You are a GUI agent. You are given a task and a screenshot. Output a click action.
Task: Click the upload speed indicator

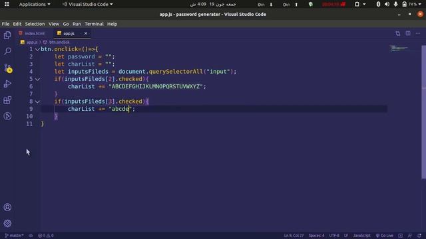[x=290, y=5]
